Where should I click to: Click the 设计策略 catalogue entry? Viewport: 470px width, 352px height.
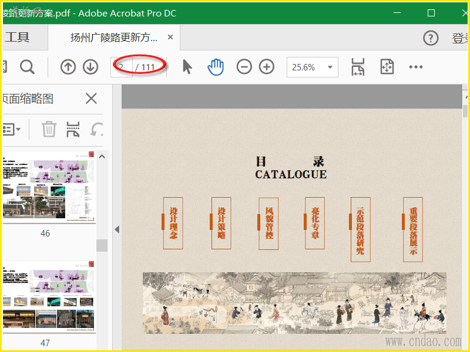tap(221, 223)
